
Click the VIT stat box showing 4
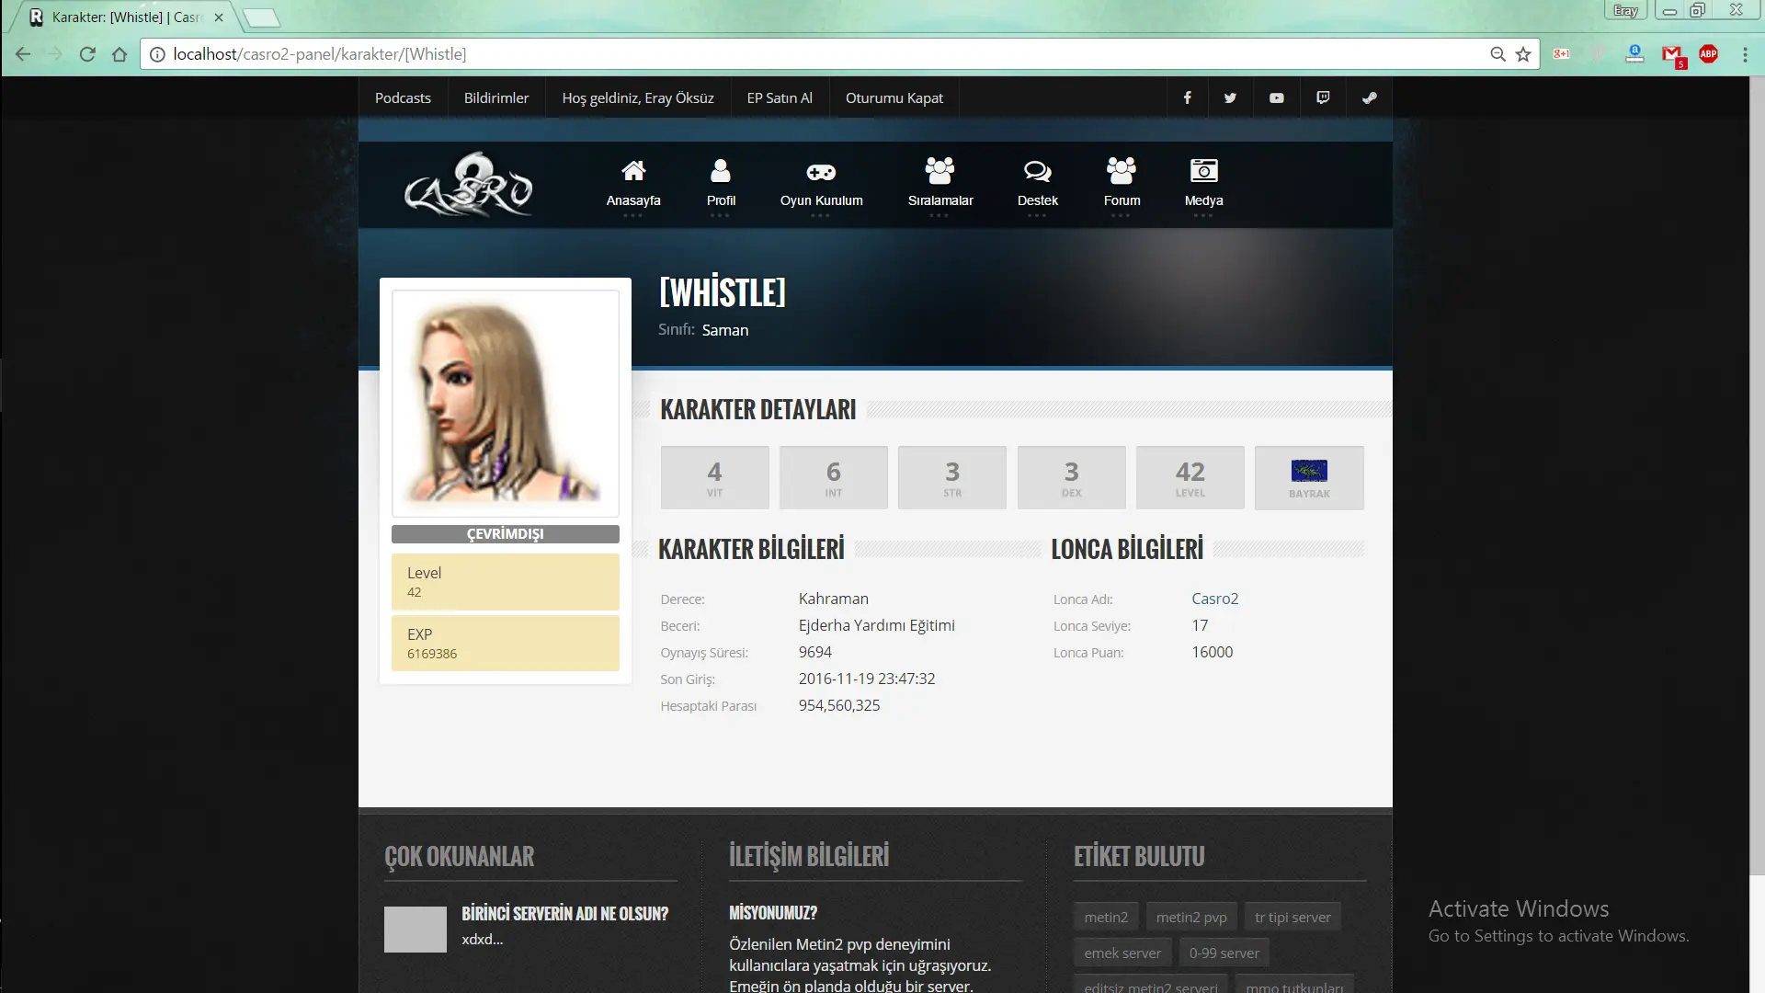(x=714, y=477)
